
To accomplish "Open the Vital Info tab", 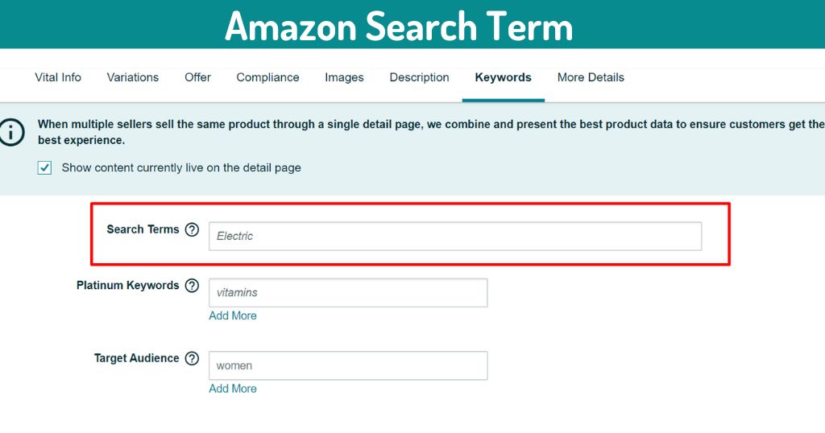I will pos(58,77).
